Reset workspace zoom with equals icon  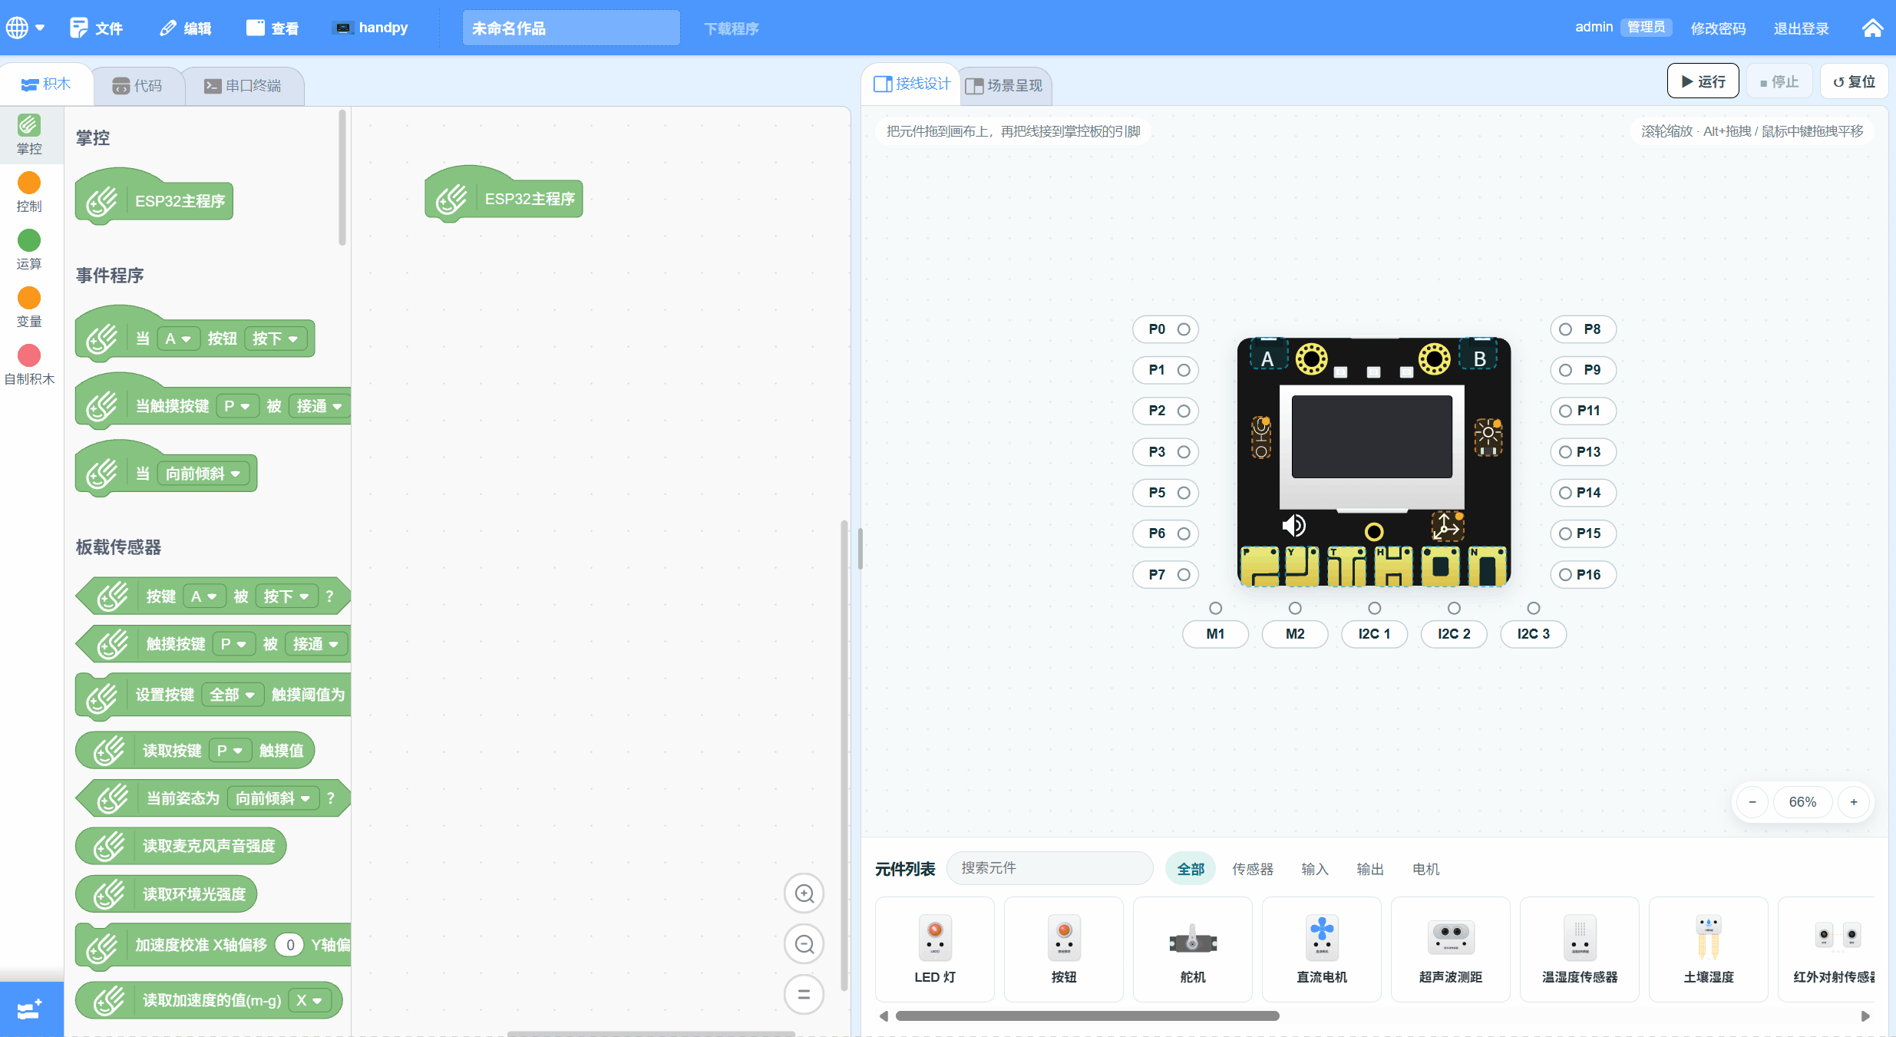[804, 995]
